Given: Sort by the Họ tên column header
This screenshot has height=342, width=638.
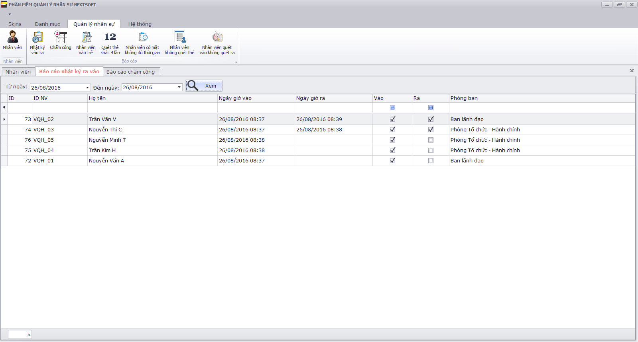Looking at the screenshot, I should click(152, 98).
